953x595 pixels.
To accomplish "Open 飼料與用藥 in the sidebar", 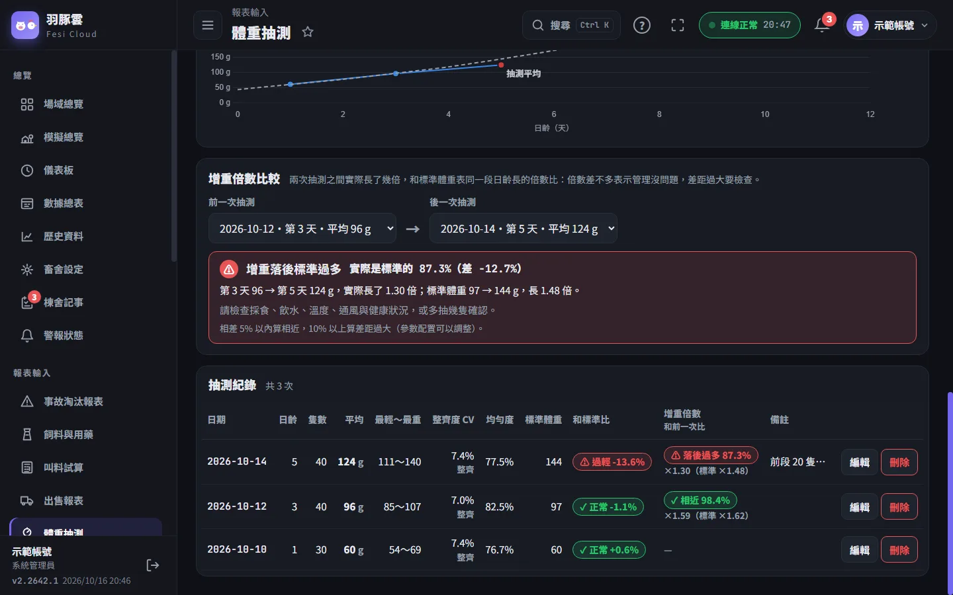I will [x=86, y=435].
